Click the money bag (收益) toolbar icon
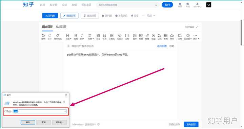244x129 pixels. click(154, 37)
